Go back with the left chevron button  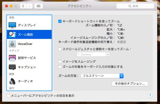click(23, 6)
